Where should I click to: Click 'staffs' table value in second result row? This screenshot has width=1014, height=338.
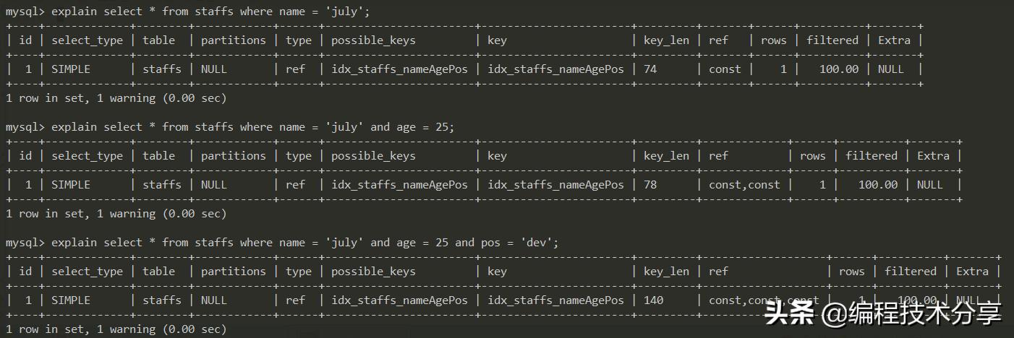coord(162,185)
